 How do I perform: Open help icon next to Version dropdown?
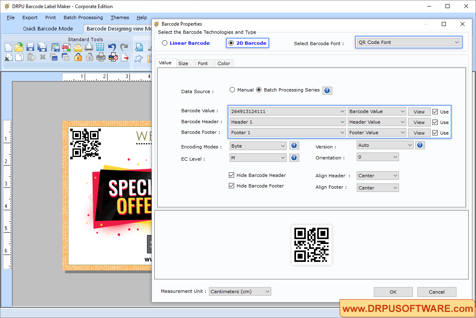(420, 145)
